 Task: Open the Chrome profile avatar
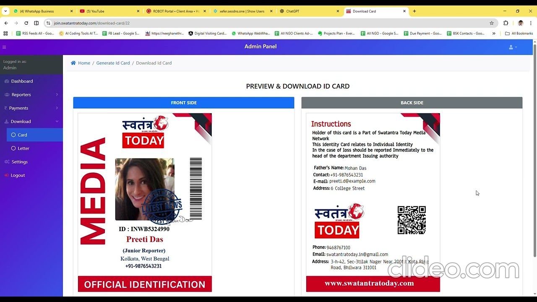[521, 23]
